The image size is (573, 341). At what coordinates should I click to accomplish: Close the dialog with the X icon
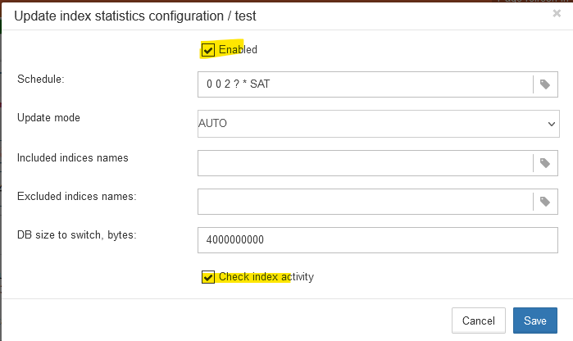pyautogui.click(x=557, y=14)
